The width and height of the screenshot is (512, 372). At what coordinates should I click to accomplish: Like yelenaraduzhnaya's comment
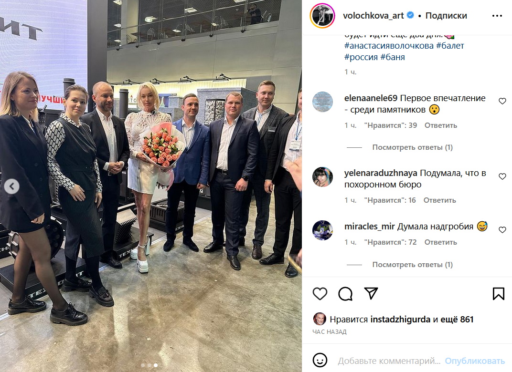pos(502,176)
